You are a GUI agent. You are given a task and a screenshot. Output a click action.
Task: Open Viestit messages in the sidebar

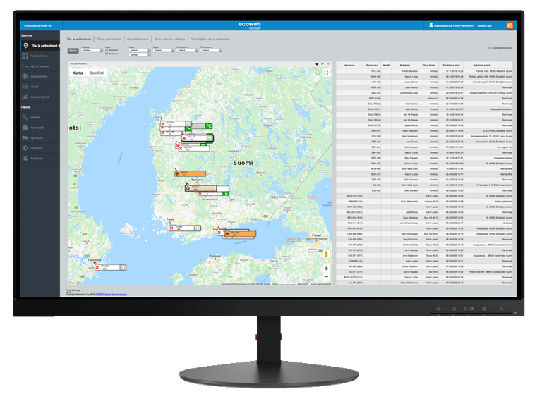(40, 87)
